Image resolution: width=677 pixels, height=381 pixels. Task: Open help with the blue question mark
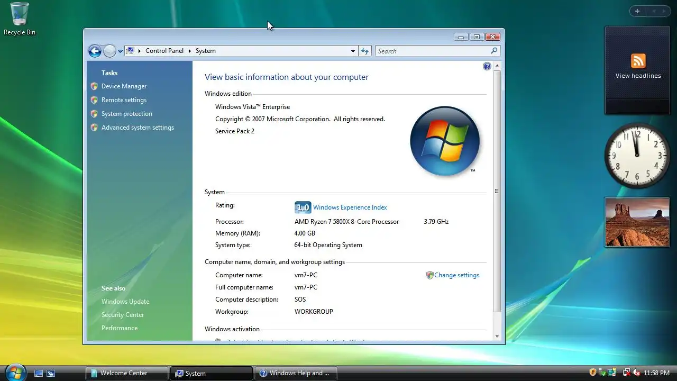(x=487, y=66)
